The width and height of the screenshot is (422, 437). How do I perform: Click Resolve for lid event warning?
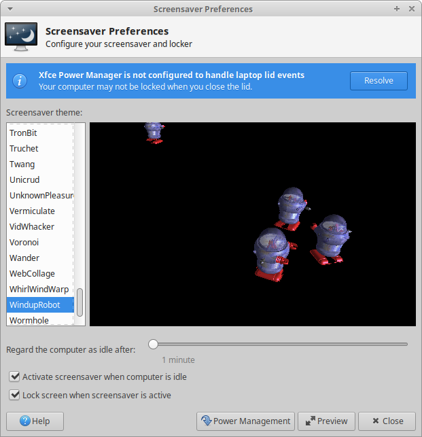point(379,81)
